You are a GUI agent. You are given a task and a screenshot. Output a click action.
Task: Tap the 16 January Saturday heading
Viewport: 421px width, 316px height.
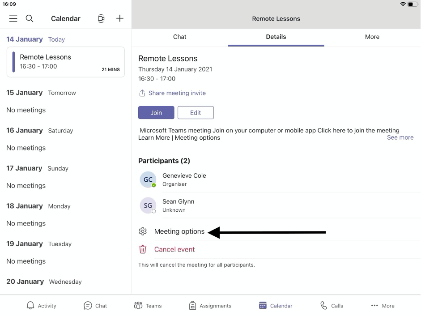(40, 130)
